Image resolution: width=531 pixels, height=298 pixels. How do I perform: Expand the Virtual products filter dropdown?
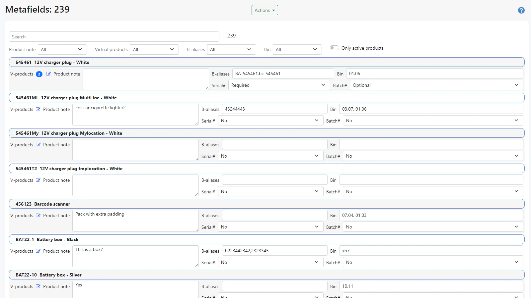[x=154, y=50]
